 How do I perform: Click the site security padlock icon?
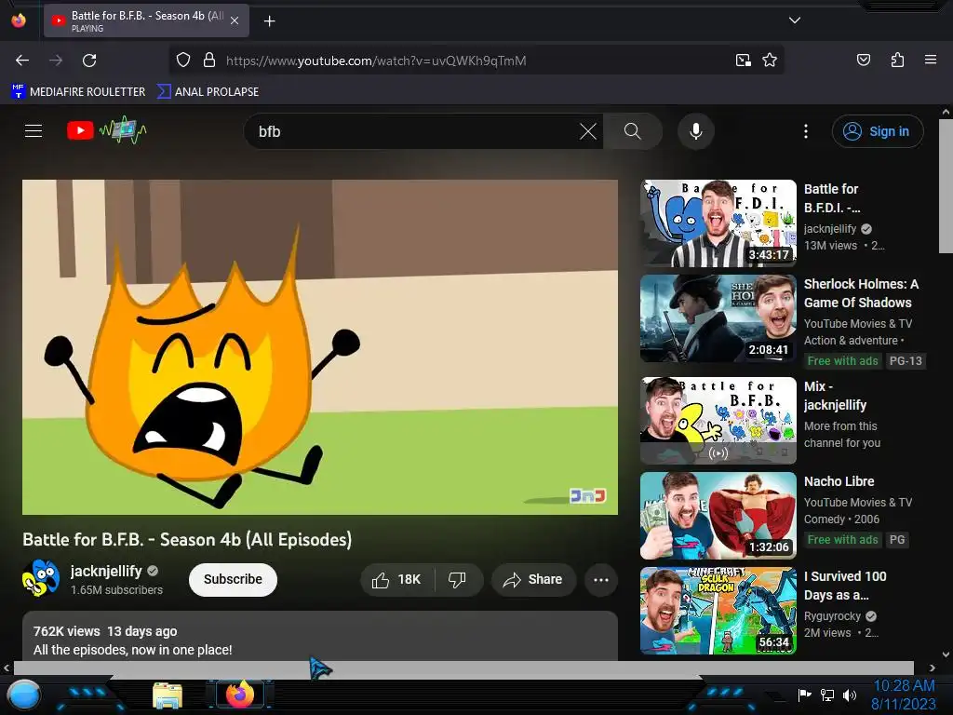(209, 61)
